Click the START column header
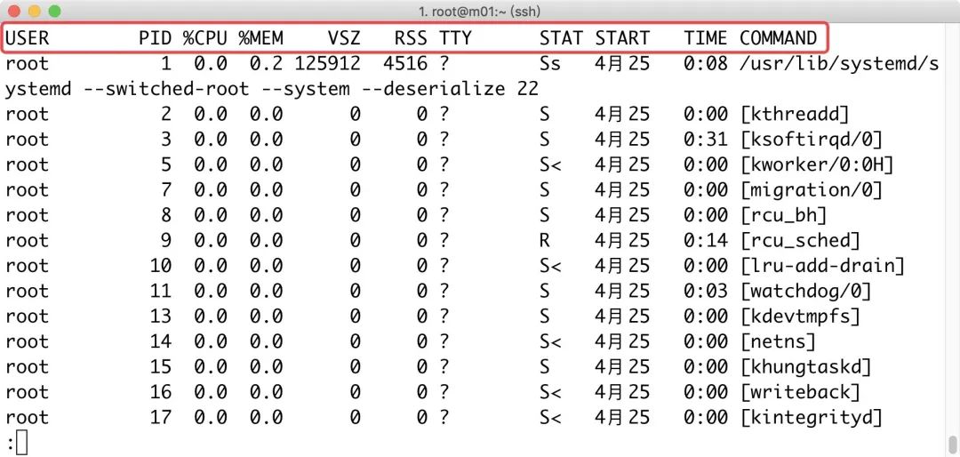 [622, 38]
